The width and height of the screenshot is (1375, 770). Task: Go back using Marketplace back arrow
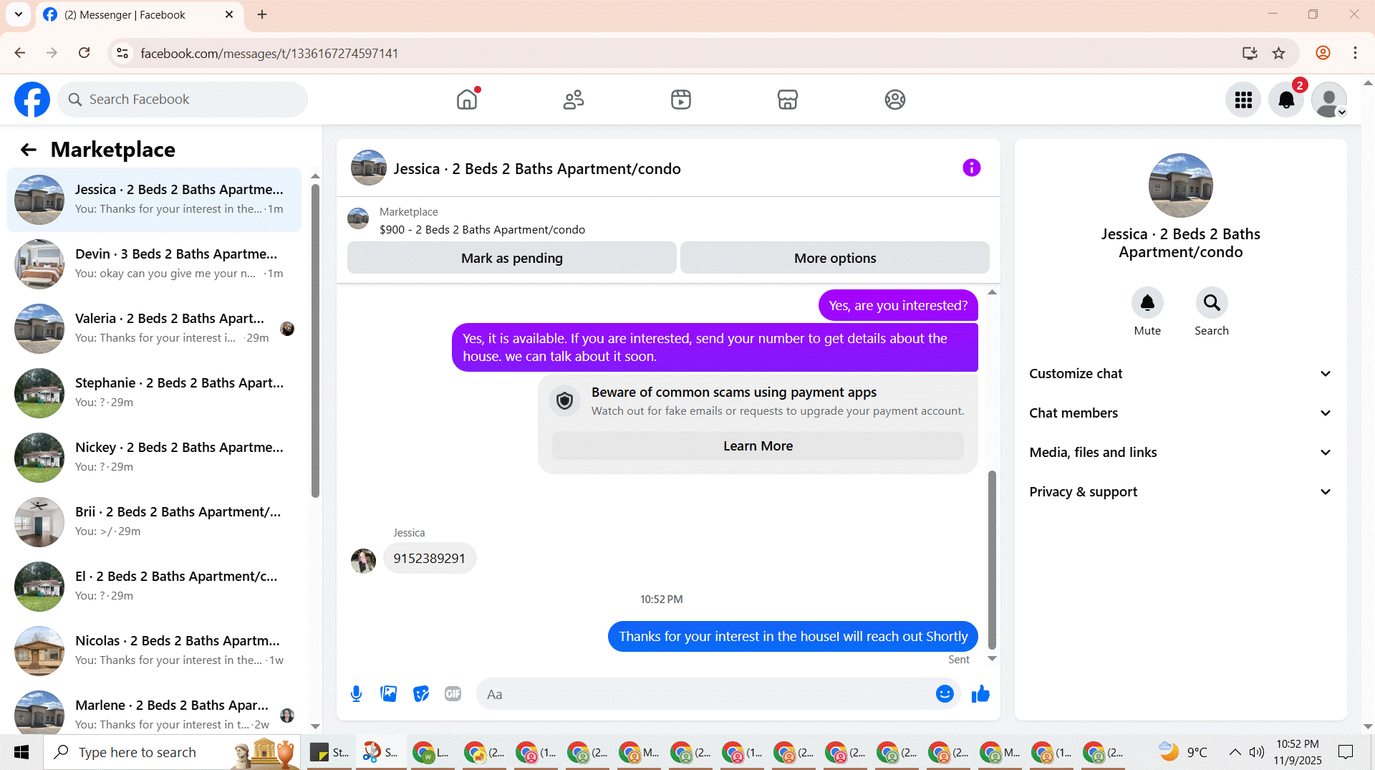29,150
